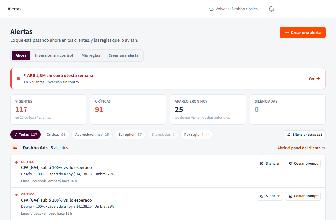Click the 5 vigentes label
Viewport: 336px width, 220px height.
(59, 148)
